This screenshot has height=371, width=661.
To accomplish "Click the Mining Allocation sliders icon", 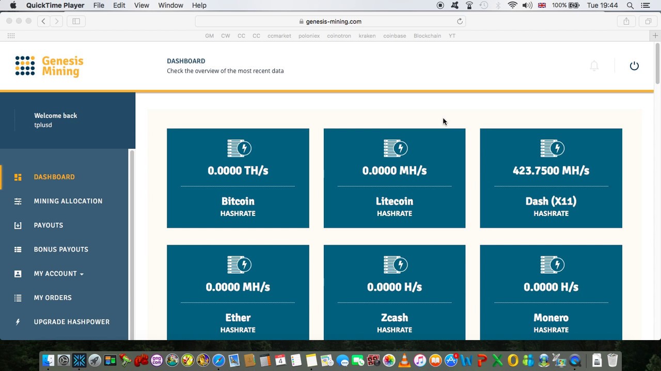I will (x=18, y=201).
